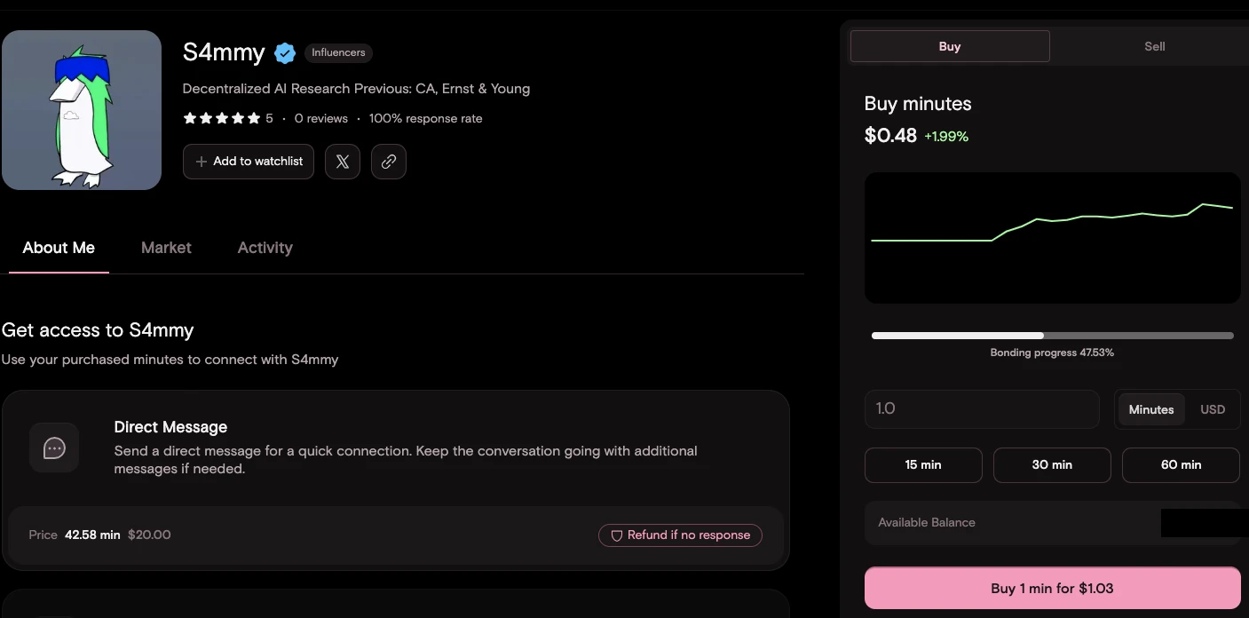Open the Activity tab
The image size is (1249, 618).
(265, 248)
